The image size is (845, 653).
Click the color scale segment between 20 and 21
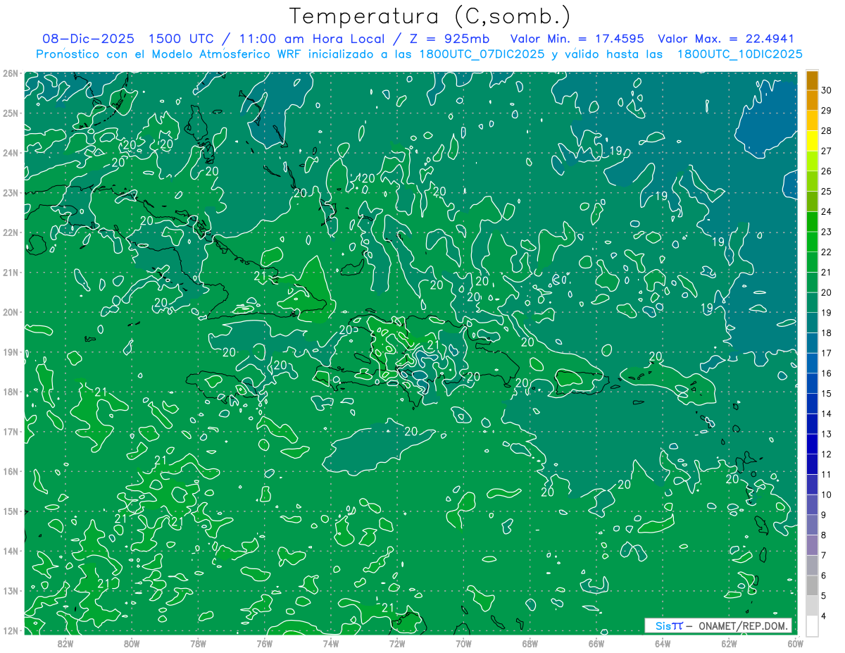[813, 282]
